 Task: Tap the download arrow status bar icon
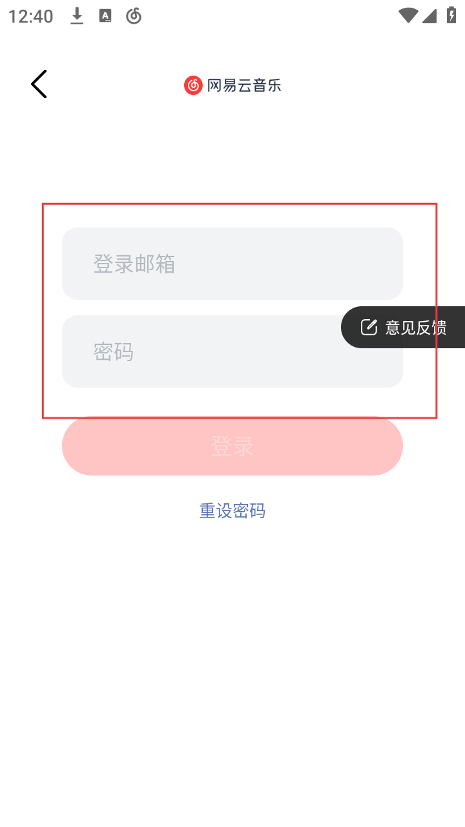click(x=77, y=16)
